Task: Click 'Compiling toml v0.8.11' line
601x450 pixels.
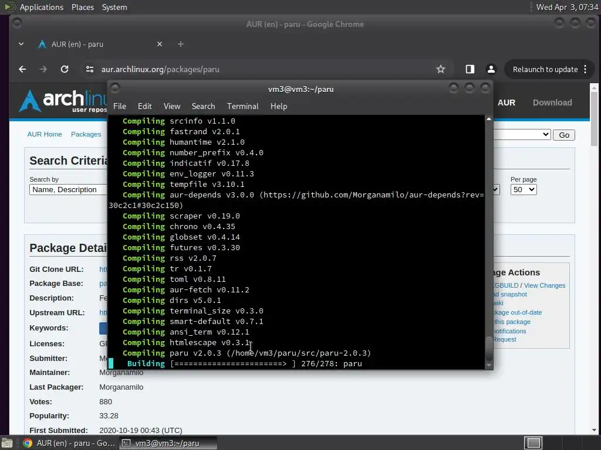Action: tap(174, 279)
